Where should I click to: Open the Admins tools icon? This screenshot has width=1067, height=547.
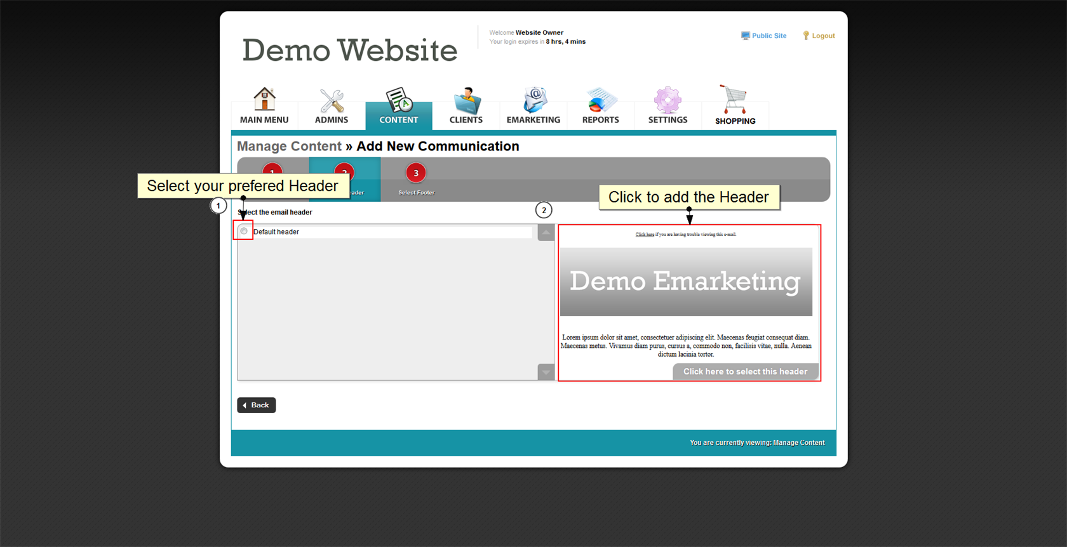pos(332,100)
